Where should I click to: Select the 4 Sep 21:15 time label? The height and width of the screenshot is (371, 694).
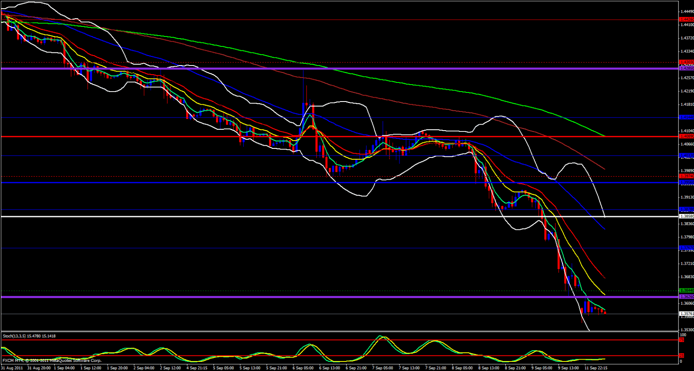coord(196,368)
